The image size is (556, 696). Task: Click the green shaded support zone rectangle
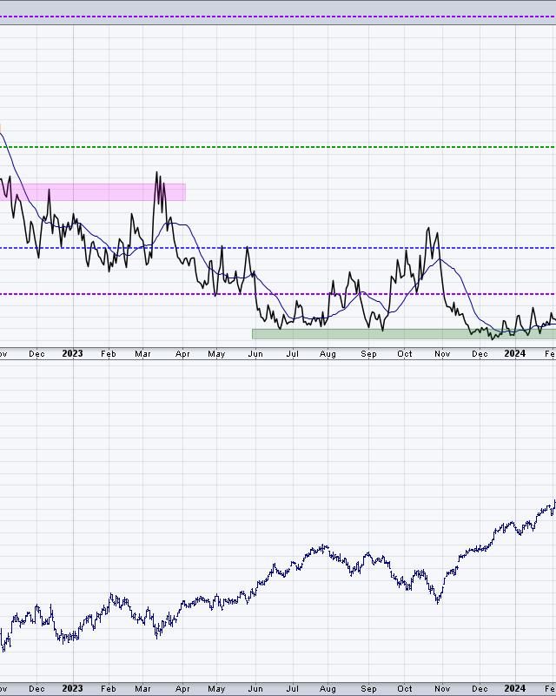[x=400, y=333]
